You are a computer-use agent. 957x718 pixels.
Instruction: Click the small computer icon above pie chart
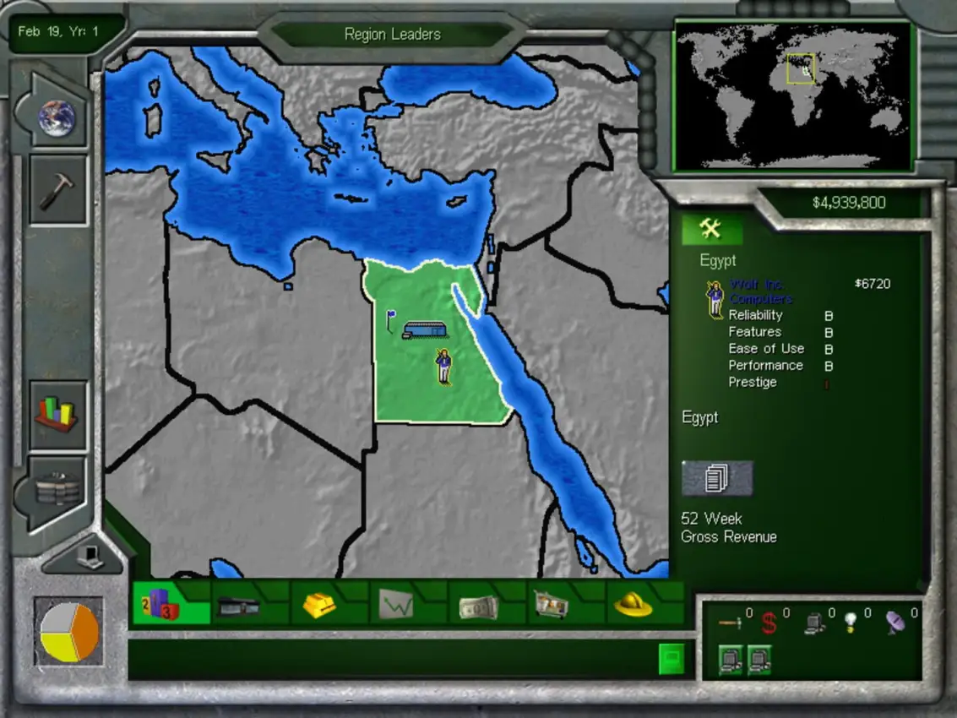click(88, 558)
